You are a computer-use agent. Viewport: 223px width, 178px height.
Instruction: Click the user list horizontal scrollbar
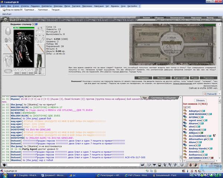click(x=200, y=161)
